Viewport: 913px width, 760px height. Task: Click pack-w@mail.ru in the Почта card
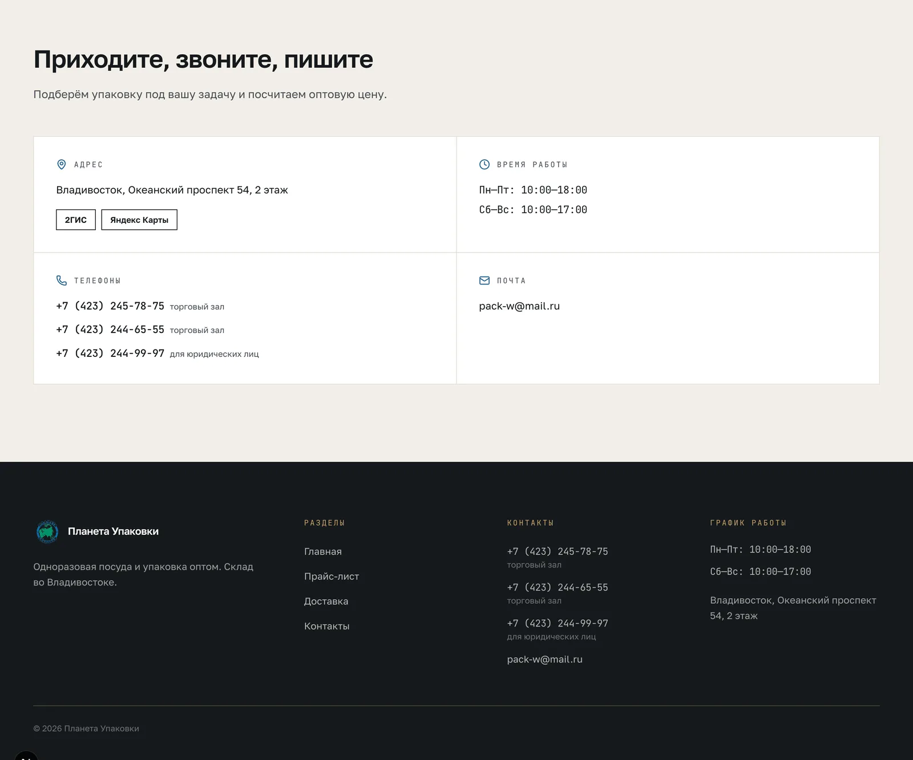(x=519, y=306)
